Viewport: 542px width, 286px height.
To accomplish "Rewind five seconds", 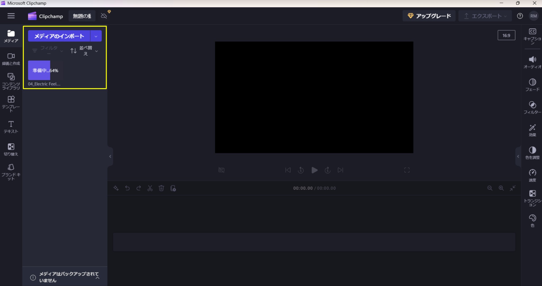I will point(301,170).
